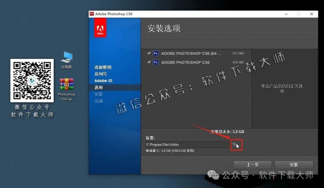Click the 上一步 button
The height and width of the screenshot is (188, 324).
coord(252,165)
